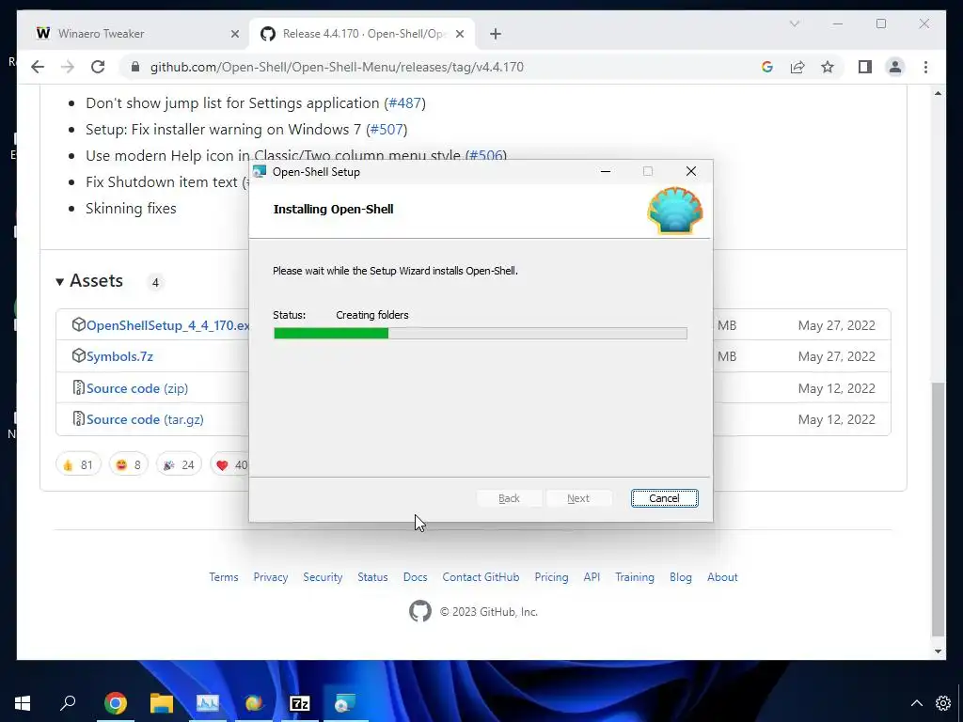Click Chrome icon in taskbar
This screenshot has width=963, height=722.
pos(116,703)
